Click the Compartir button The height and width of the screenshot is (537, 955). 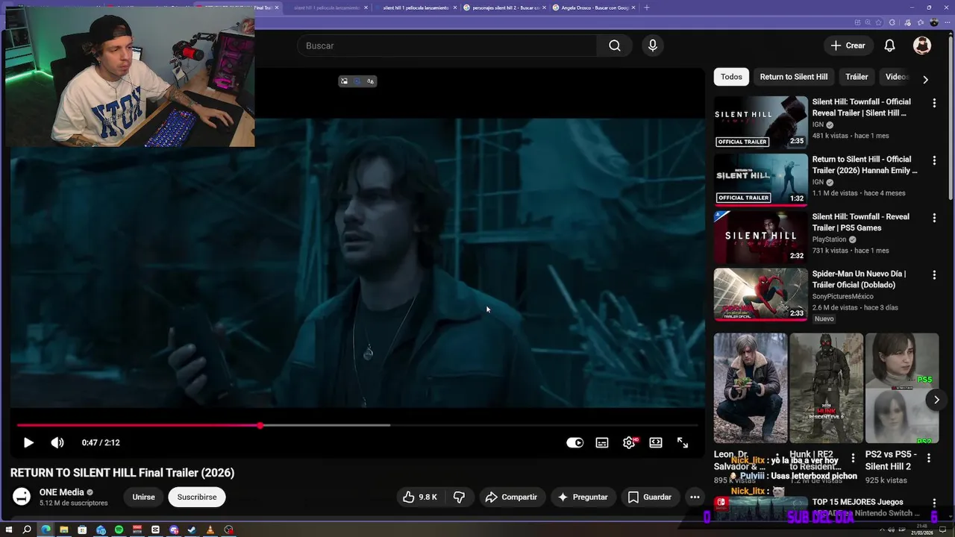coord(511,497)
